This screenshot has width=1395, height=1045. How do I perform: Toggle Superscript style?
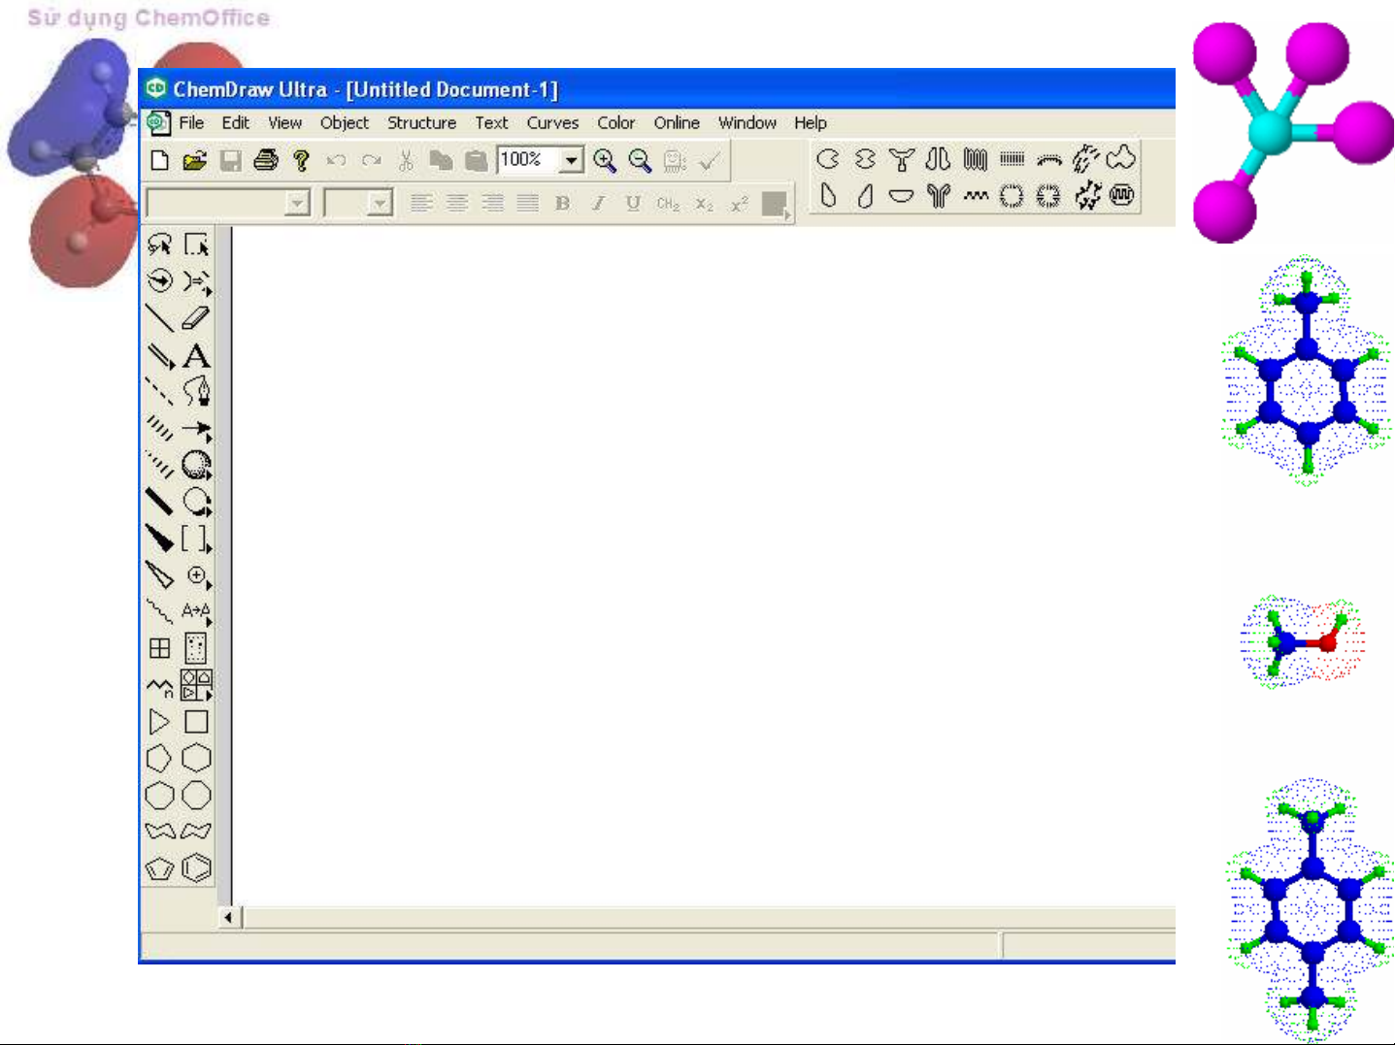click(740, 203)
